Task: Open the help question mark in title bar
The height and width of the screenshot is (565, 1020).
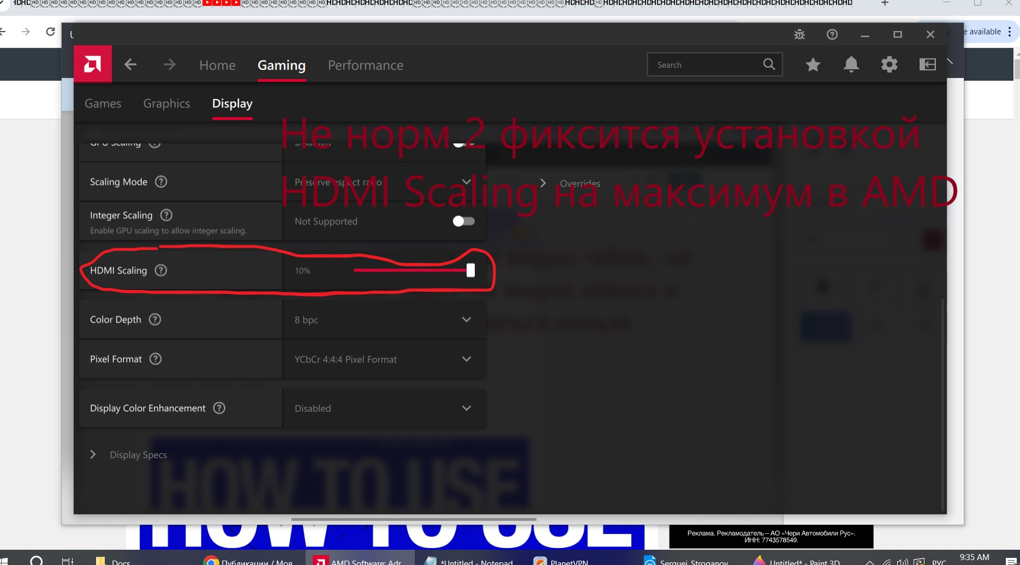Action: coord(832,34)
